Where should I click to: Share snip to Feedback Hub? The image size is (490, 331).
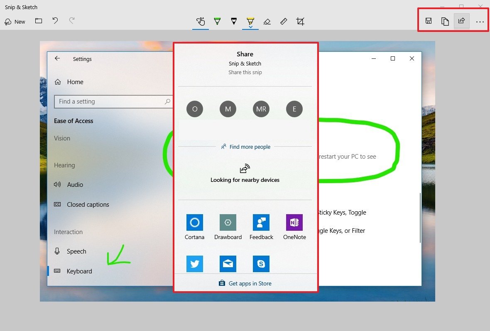coord(261,227)
